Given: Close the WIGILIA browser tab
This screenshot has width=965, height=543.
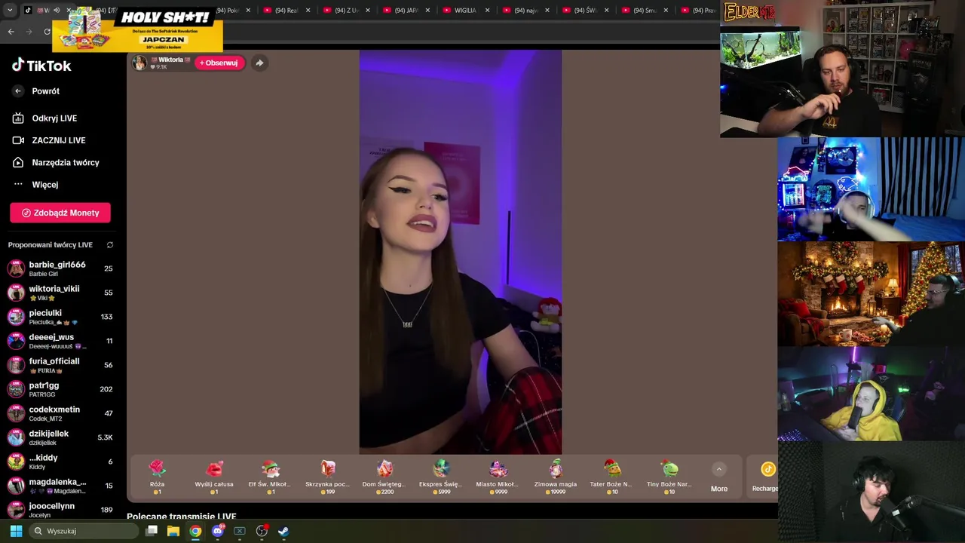Looking at the screenshot, I should (x=487, y=11).
